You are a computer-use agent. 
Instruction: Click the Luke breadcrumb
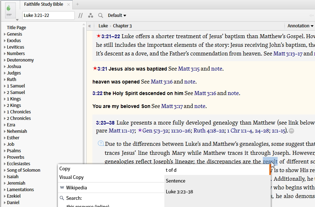coord(103,26)
